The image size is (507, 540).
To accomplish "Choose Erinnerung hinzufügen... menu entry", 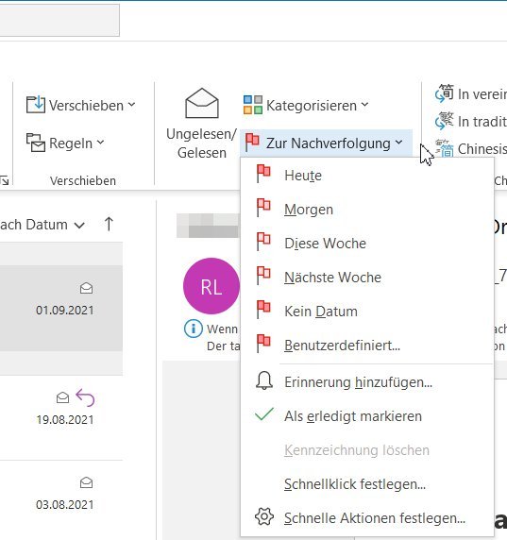I will pyautogui.click(x=367, y=382).
